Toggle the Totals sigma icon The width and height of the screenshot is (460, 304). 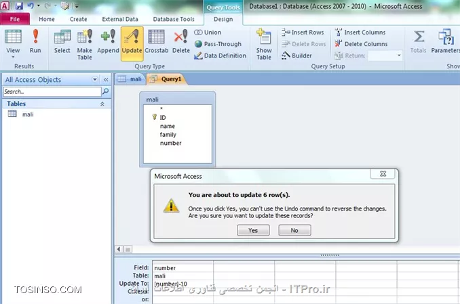419,41
